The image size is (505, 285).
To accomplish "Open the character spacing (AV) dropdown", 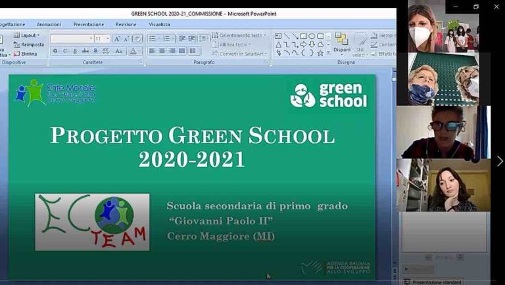I will pos(106,51).
